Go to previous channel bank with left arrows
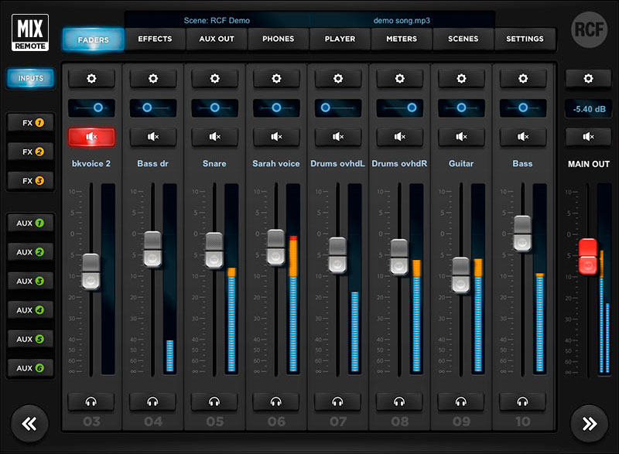The width and height of the screenshot is (619, 454). pos(29,423)
